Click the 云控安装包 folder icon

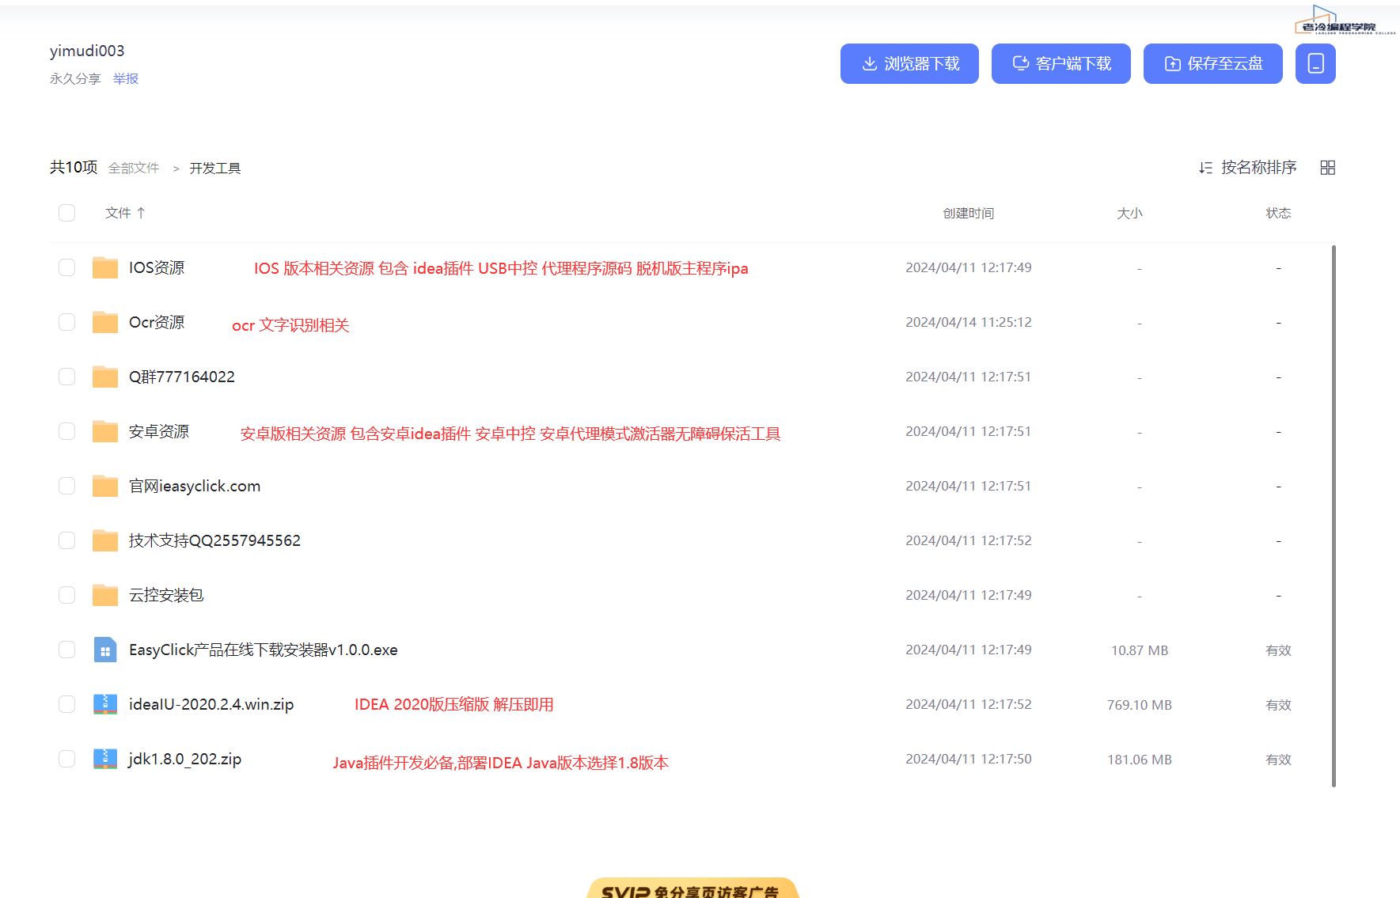click(x=105, y=595)
